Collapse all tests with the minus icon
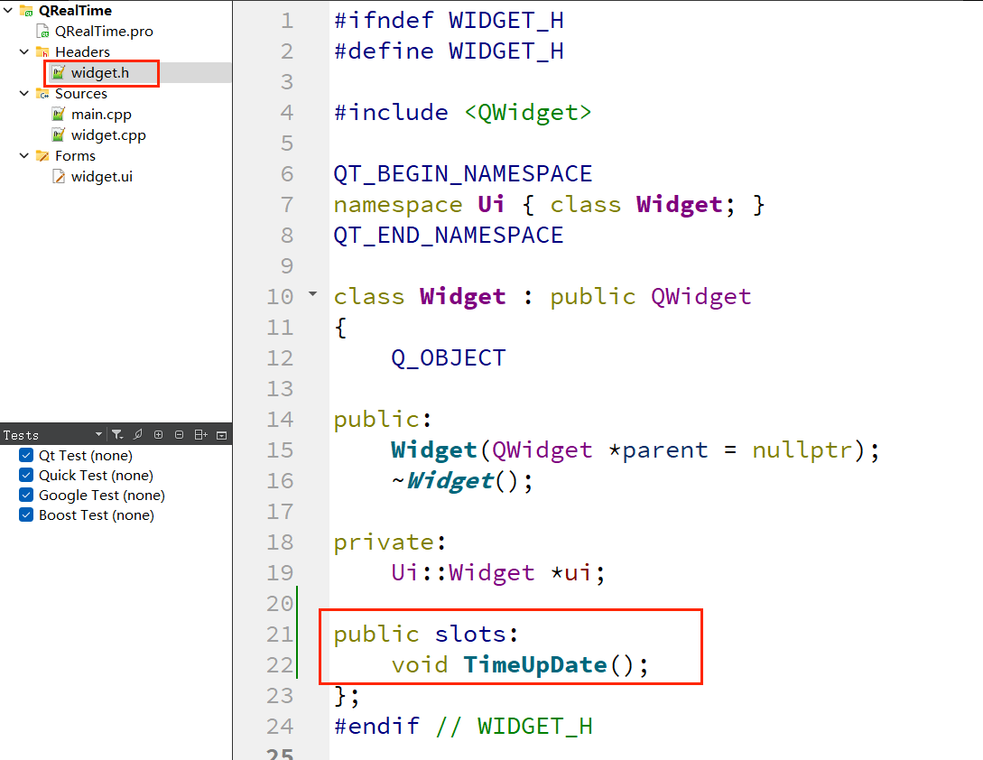The width and height of the screenshot is (983, 760). pyautogui.click(x=180, y=434)
